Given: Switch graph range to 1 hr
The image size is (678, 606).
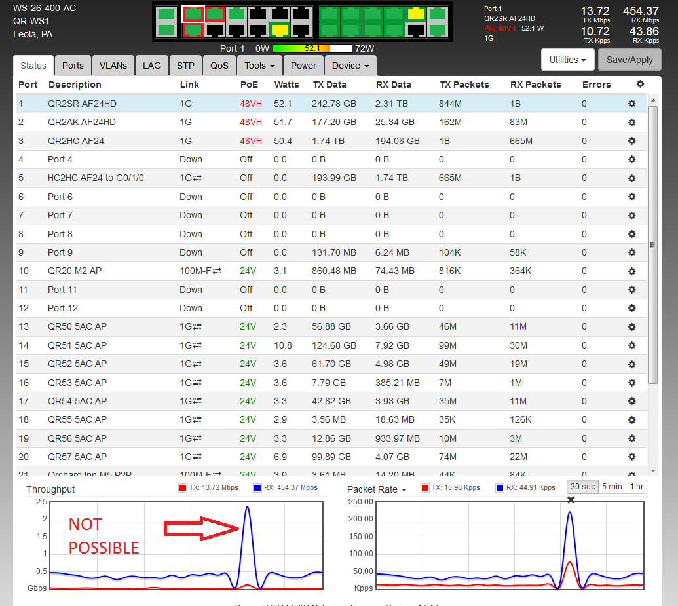Looking at the screenshot, I should pyautogui.click(x=635, y=486).
